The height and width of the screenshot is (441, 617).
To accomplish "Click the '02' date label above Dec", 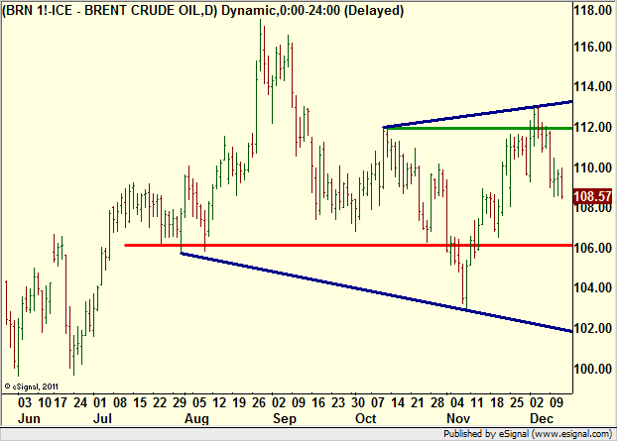I will (537, 403).
